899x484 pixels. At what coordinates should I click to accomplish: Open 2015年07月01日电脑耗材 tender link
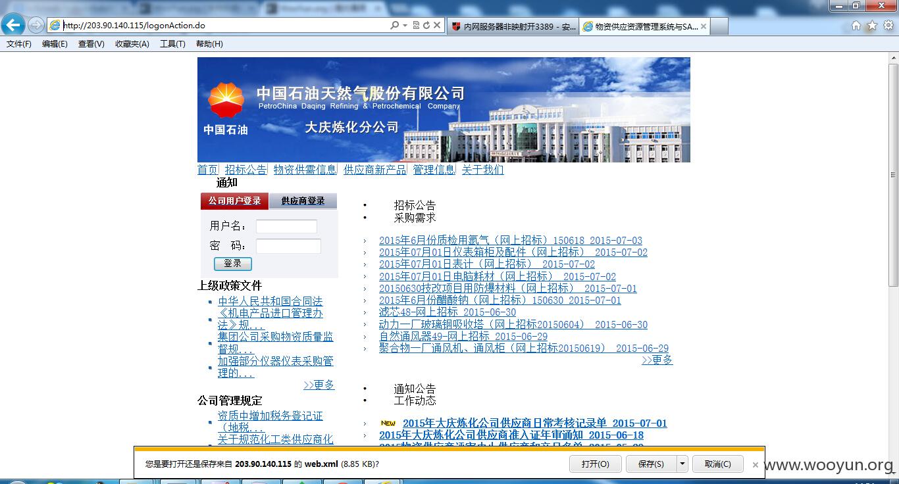[x=498, y=277]
